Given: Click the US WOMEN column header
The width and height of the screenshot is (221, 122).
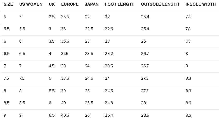Looking at the screenshot, I should point(31,4).
